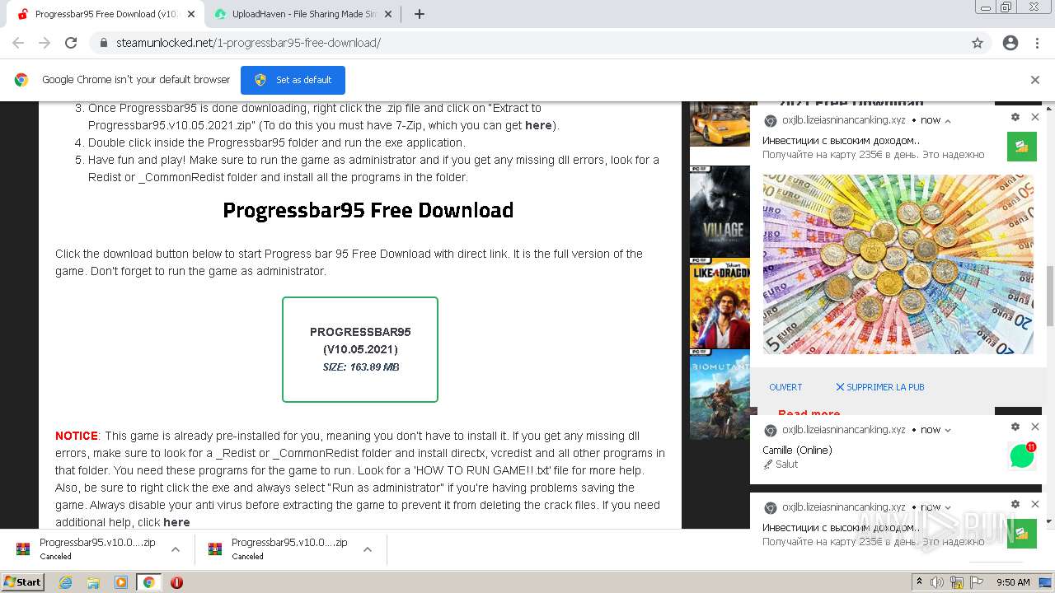This screenshot has width=1055, height=593.
Task: Close the Camille (Online) notification
Action: (x=1035, y=427)
